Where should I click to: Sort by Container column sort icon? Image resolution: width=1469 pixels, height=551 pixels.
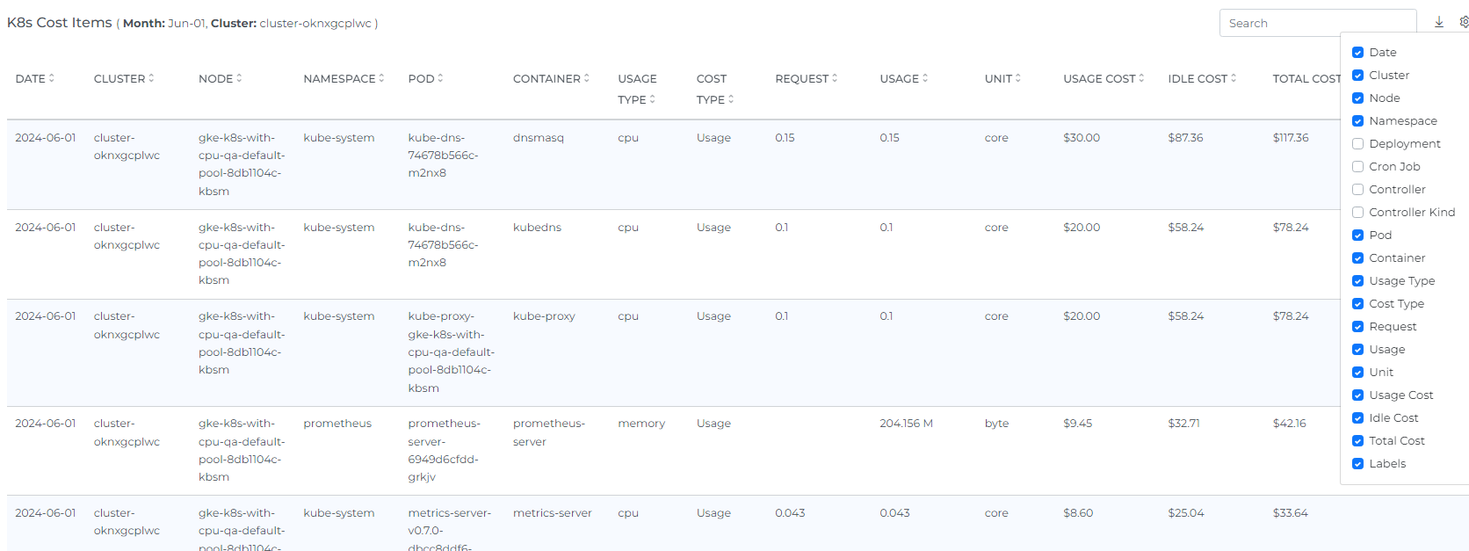pyautogui.click(x=587, y=78)
